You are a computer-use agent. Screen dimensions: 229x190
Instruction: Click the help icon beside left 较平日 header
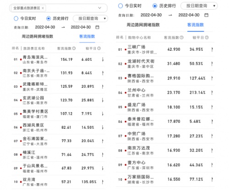[99, 48]
